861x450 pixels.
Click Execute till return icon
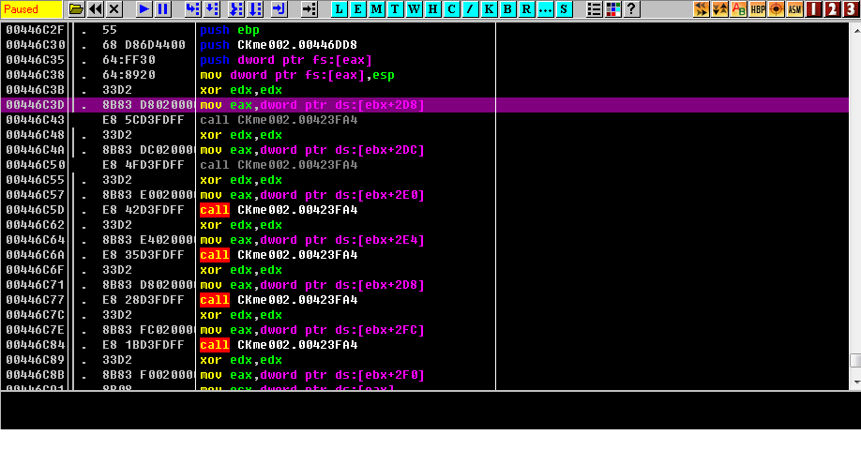pos(279,8)
